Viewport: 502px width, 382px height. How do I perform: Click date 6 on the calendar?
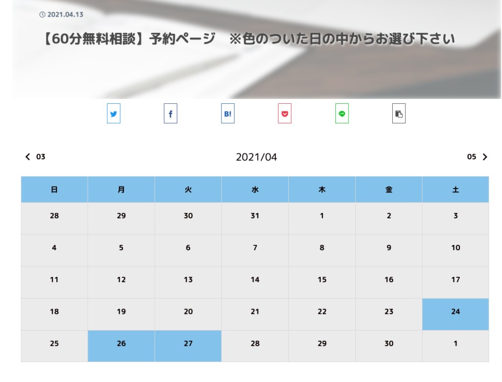188,251
